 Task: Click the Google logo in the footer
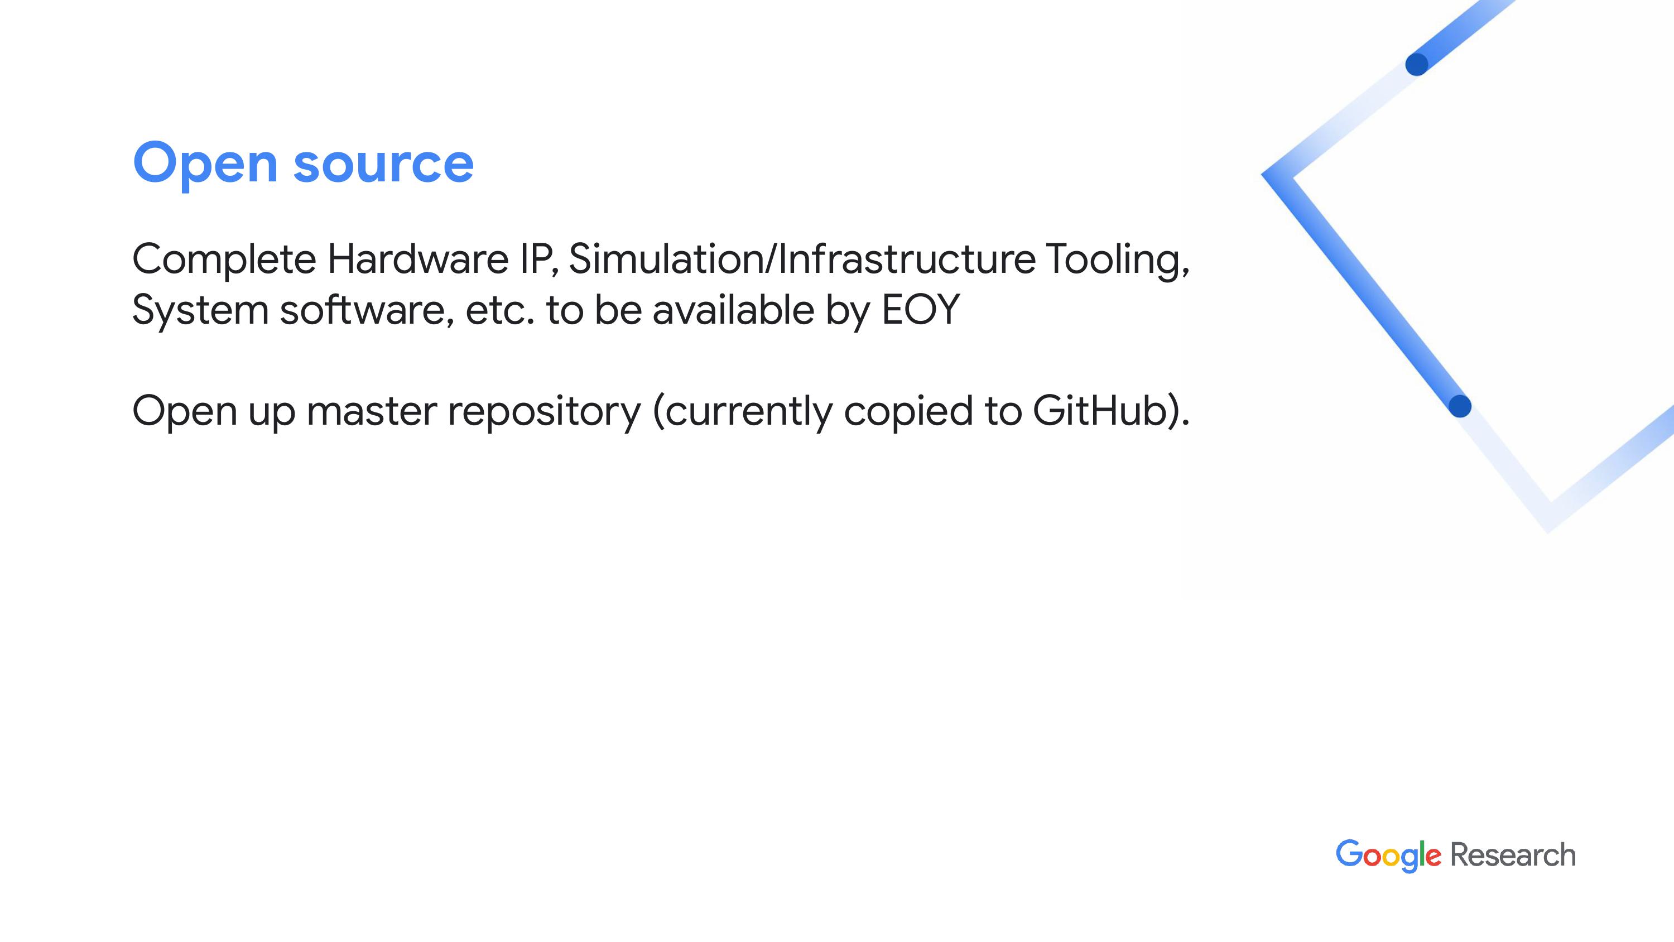click(1388, 856)
